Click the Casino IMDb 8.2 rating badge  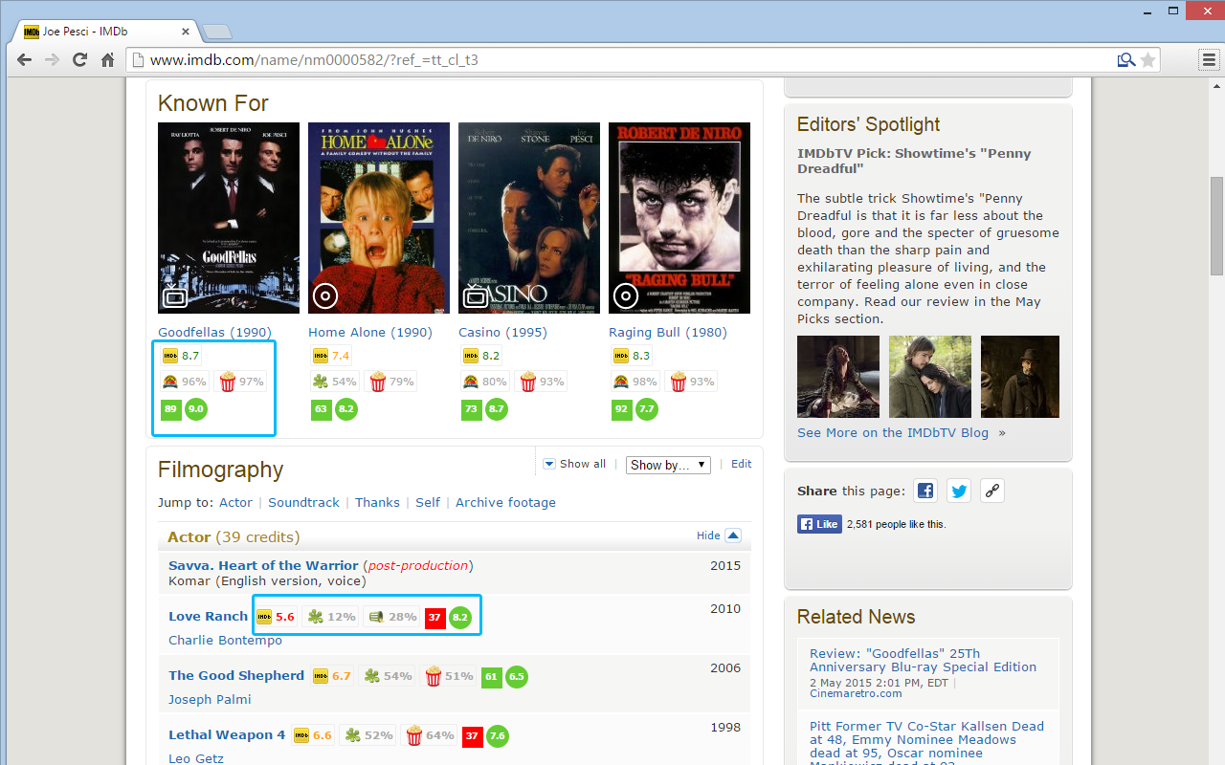(x=482, y=356)
